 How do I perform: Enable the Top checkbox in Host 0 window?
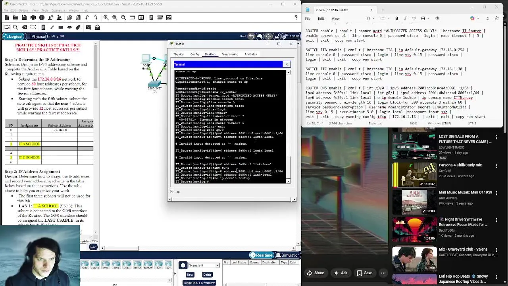click(172, 191)
